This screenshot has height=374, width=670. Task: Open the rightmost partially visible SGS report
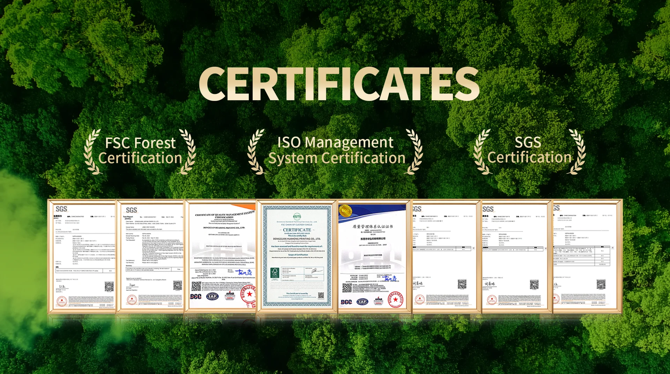586,256
